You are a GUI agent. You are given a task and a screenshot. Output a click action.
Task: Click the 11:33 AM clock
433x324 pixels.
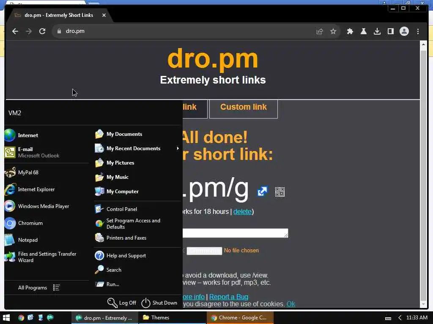click(417, 318)
